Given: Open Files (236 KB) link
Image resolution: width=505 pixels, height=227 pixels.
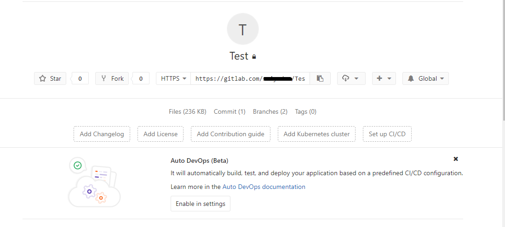Looking at the screenshot, I should pyautogui.click(x=188, y=111).
